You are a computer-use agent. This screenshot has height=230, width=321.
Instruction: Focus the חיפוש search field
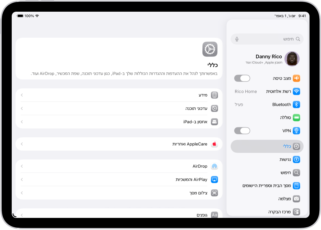(x=267, y=39)
